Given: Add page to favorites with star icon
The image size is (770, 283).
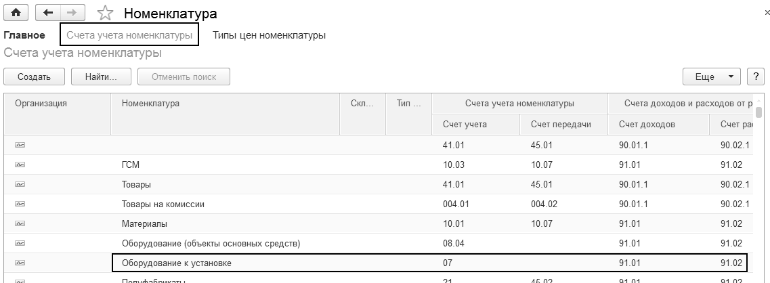Looking at the screenshot, I should pos(105,13).
